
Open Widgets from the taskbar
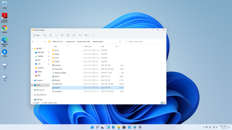click(x=108, y=127)
